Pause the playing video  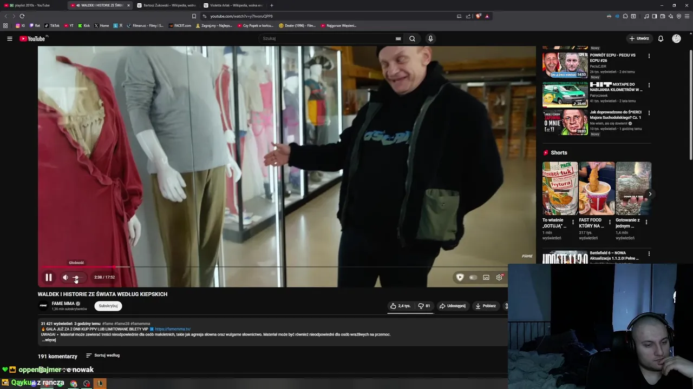(48, 277)
